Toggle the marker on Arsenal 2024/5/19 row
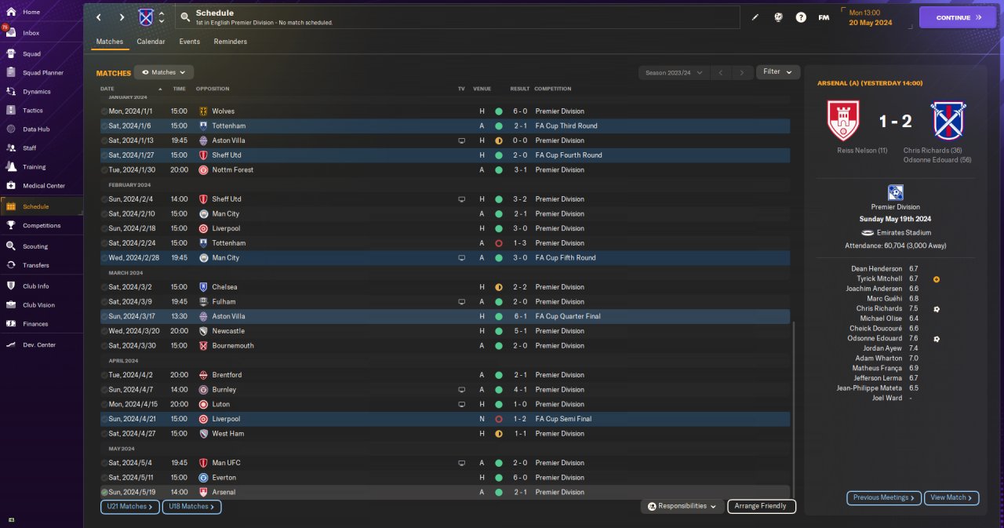 pos(104,492)
